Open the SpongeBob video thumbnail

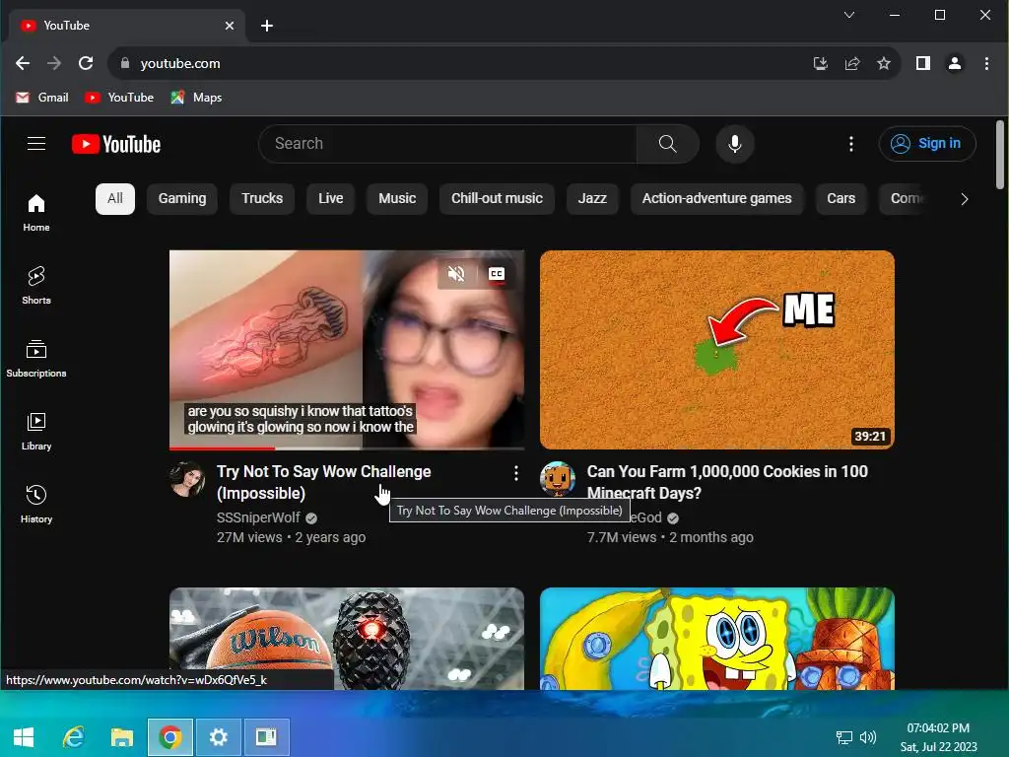coord(717,638)
